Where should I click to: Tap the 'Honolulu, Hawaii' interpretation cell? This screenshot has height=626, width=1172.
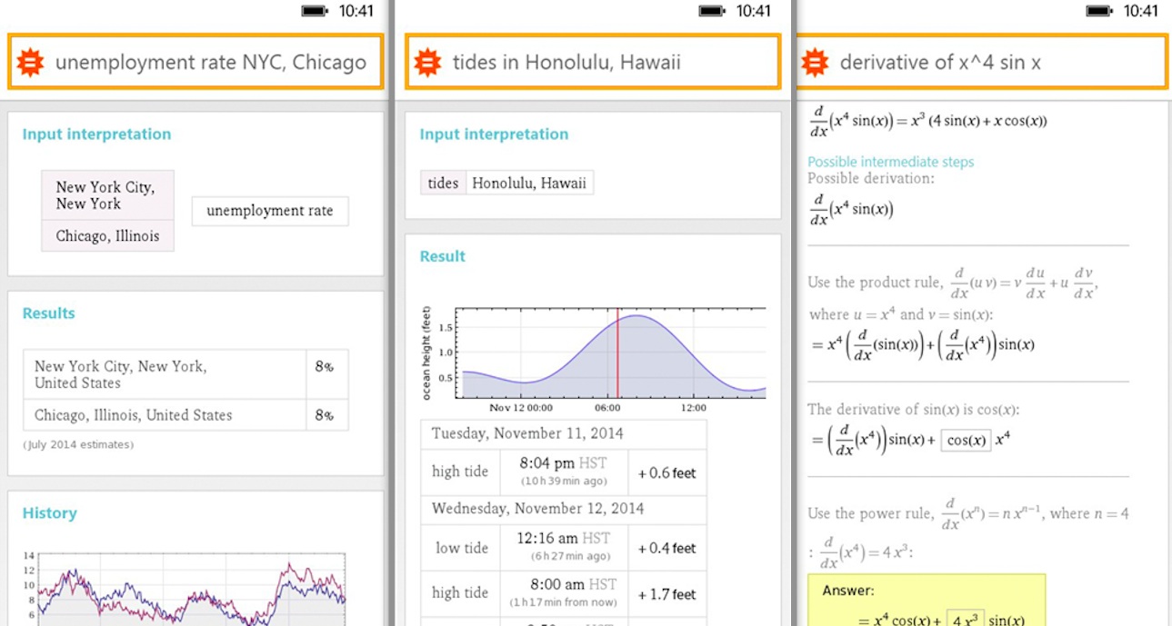tap(529, 183)
